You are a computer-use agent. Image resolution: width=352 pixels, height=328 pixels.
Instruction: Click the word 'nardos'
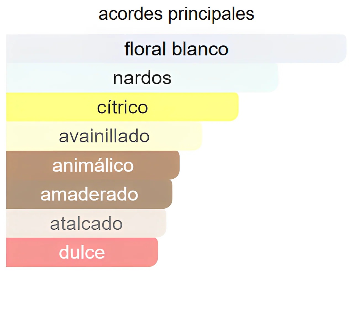point(142,78)
